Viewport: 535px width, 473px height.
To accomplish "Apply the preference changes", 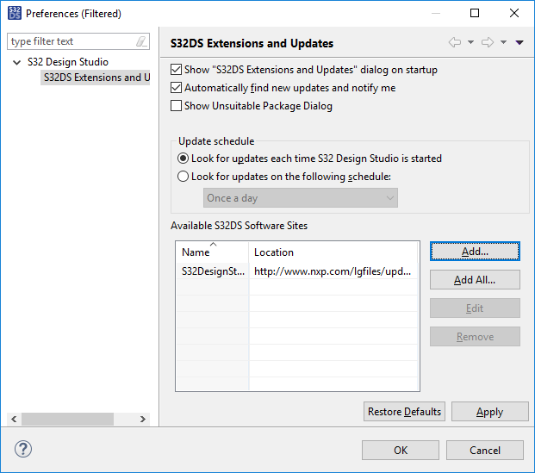I will click(x=490, y=412).
